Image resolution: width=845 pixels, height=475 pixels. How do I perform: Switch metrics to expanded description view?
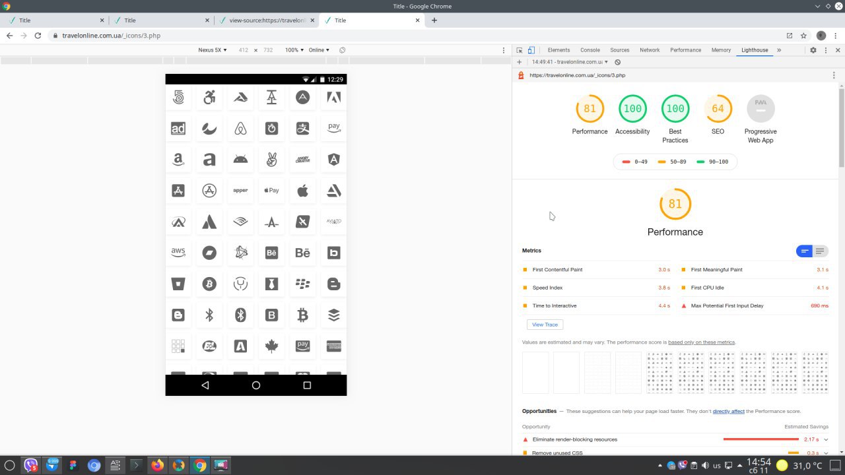(820, 251)
